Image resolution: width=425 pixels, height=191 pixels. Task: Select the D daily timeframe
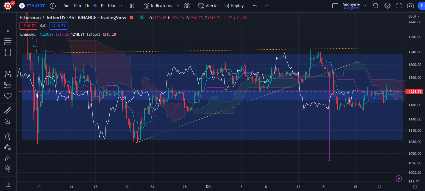(x=102, y=6)
